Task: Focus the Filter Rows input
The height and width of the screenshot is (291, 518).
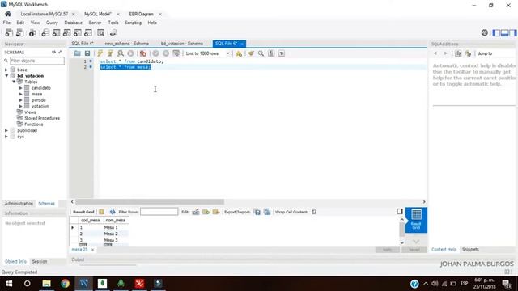Action: point(159,212)
